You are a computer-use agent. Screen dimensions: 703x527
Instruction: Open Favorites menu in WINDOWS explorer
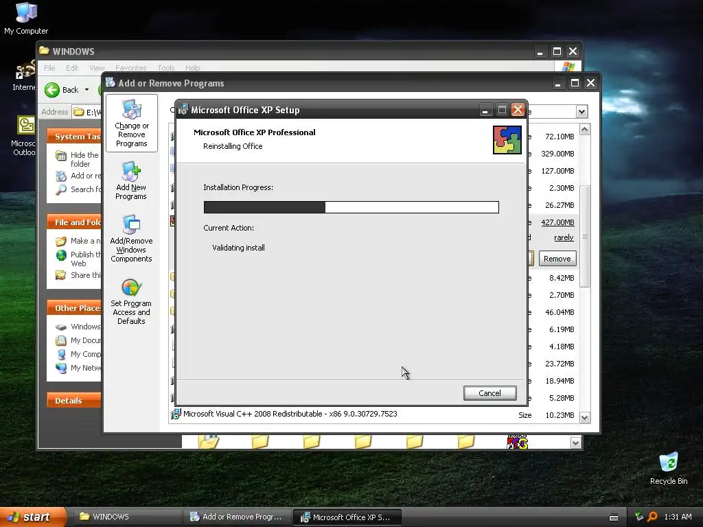[131, 68]
